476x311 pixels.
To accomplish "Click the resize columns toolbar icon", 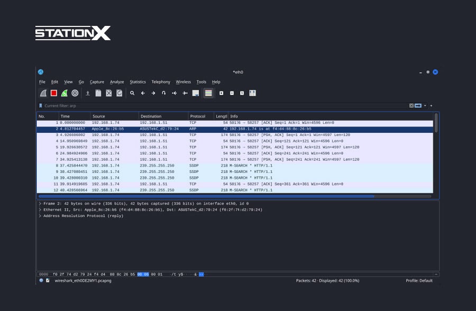I will pyautogui.click(x=252, y=93).
